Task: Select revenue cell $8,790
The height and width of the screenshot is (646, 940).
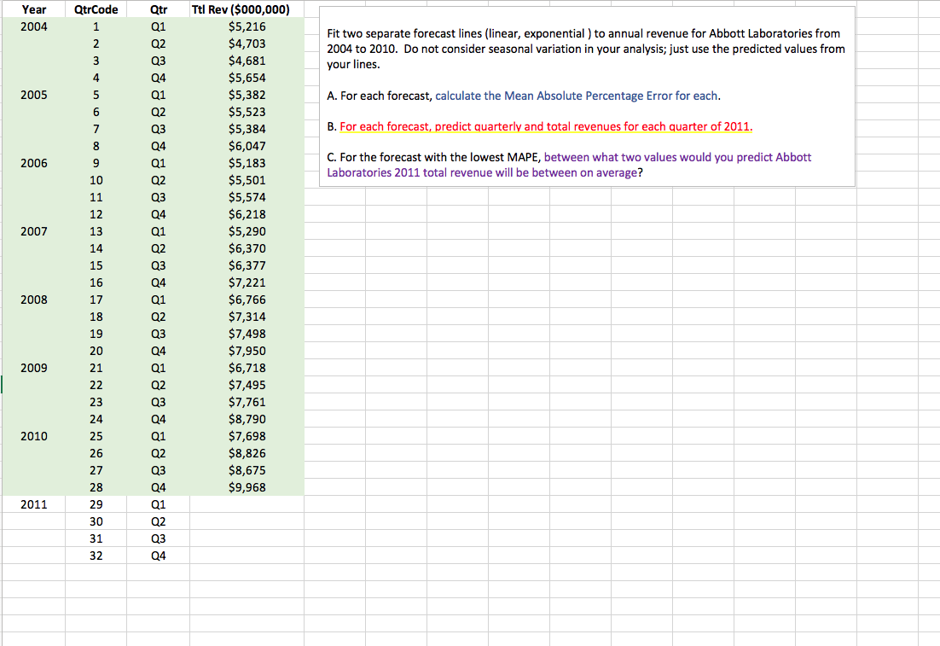Action: click(247, 419)
